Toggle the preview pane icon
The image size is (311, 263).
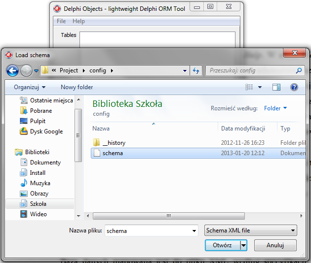click(x=276, y=87)
